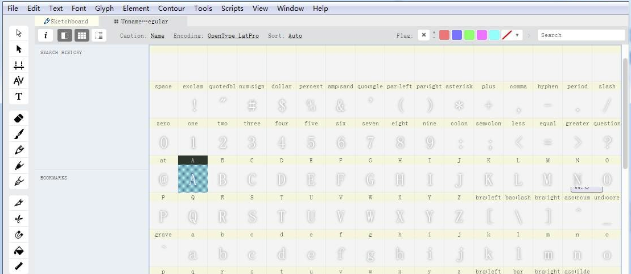Apply the magenta flag color
Screen dimensions: 631x274
482,35
